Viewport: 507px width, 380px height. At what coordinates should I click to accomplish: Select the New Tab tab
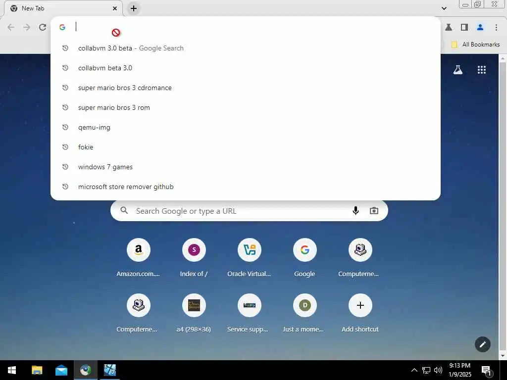coord(63,8)
